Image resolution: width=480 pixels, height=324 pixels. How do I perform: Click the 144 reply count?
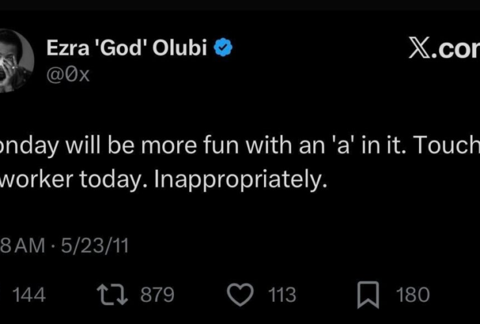29,295
